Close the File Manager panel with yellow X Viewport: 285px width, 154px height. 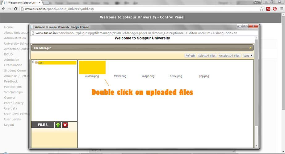pyautogui.click(x=250, y=48)
